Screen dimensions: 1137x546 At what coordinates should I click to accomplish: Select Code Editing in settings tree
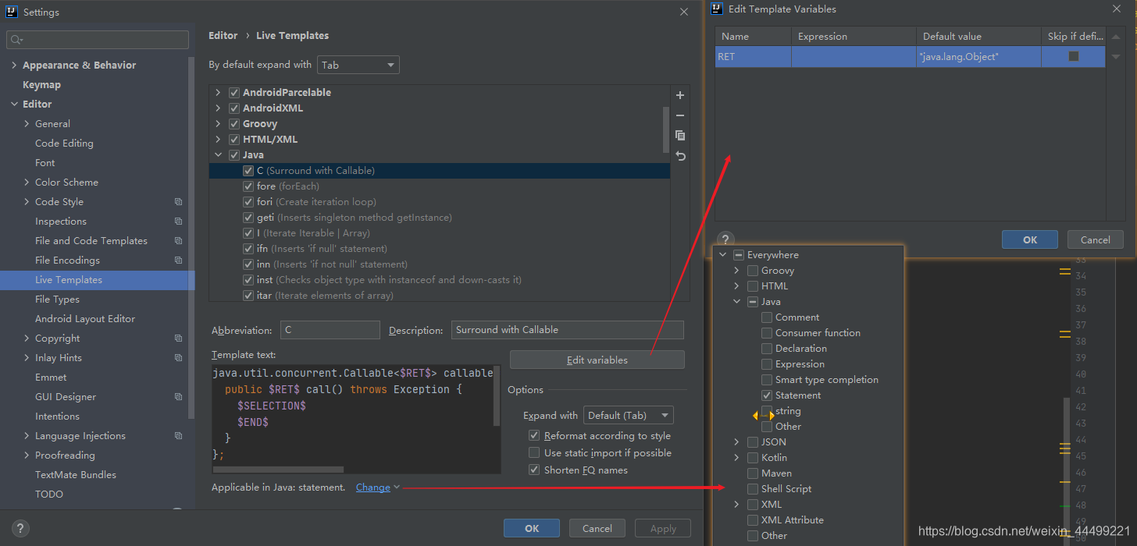coord(64,144)
